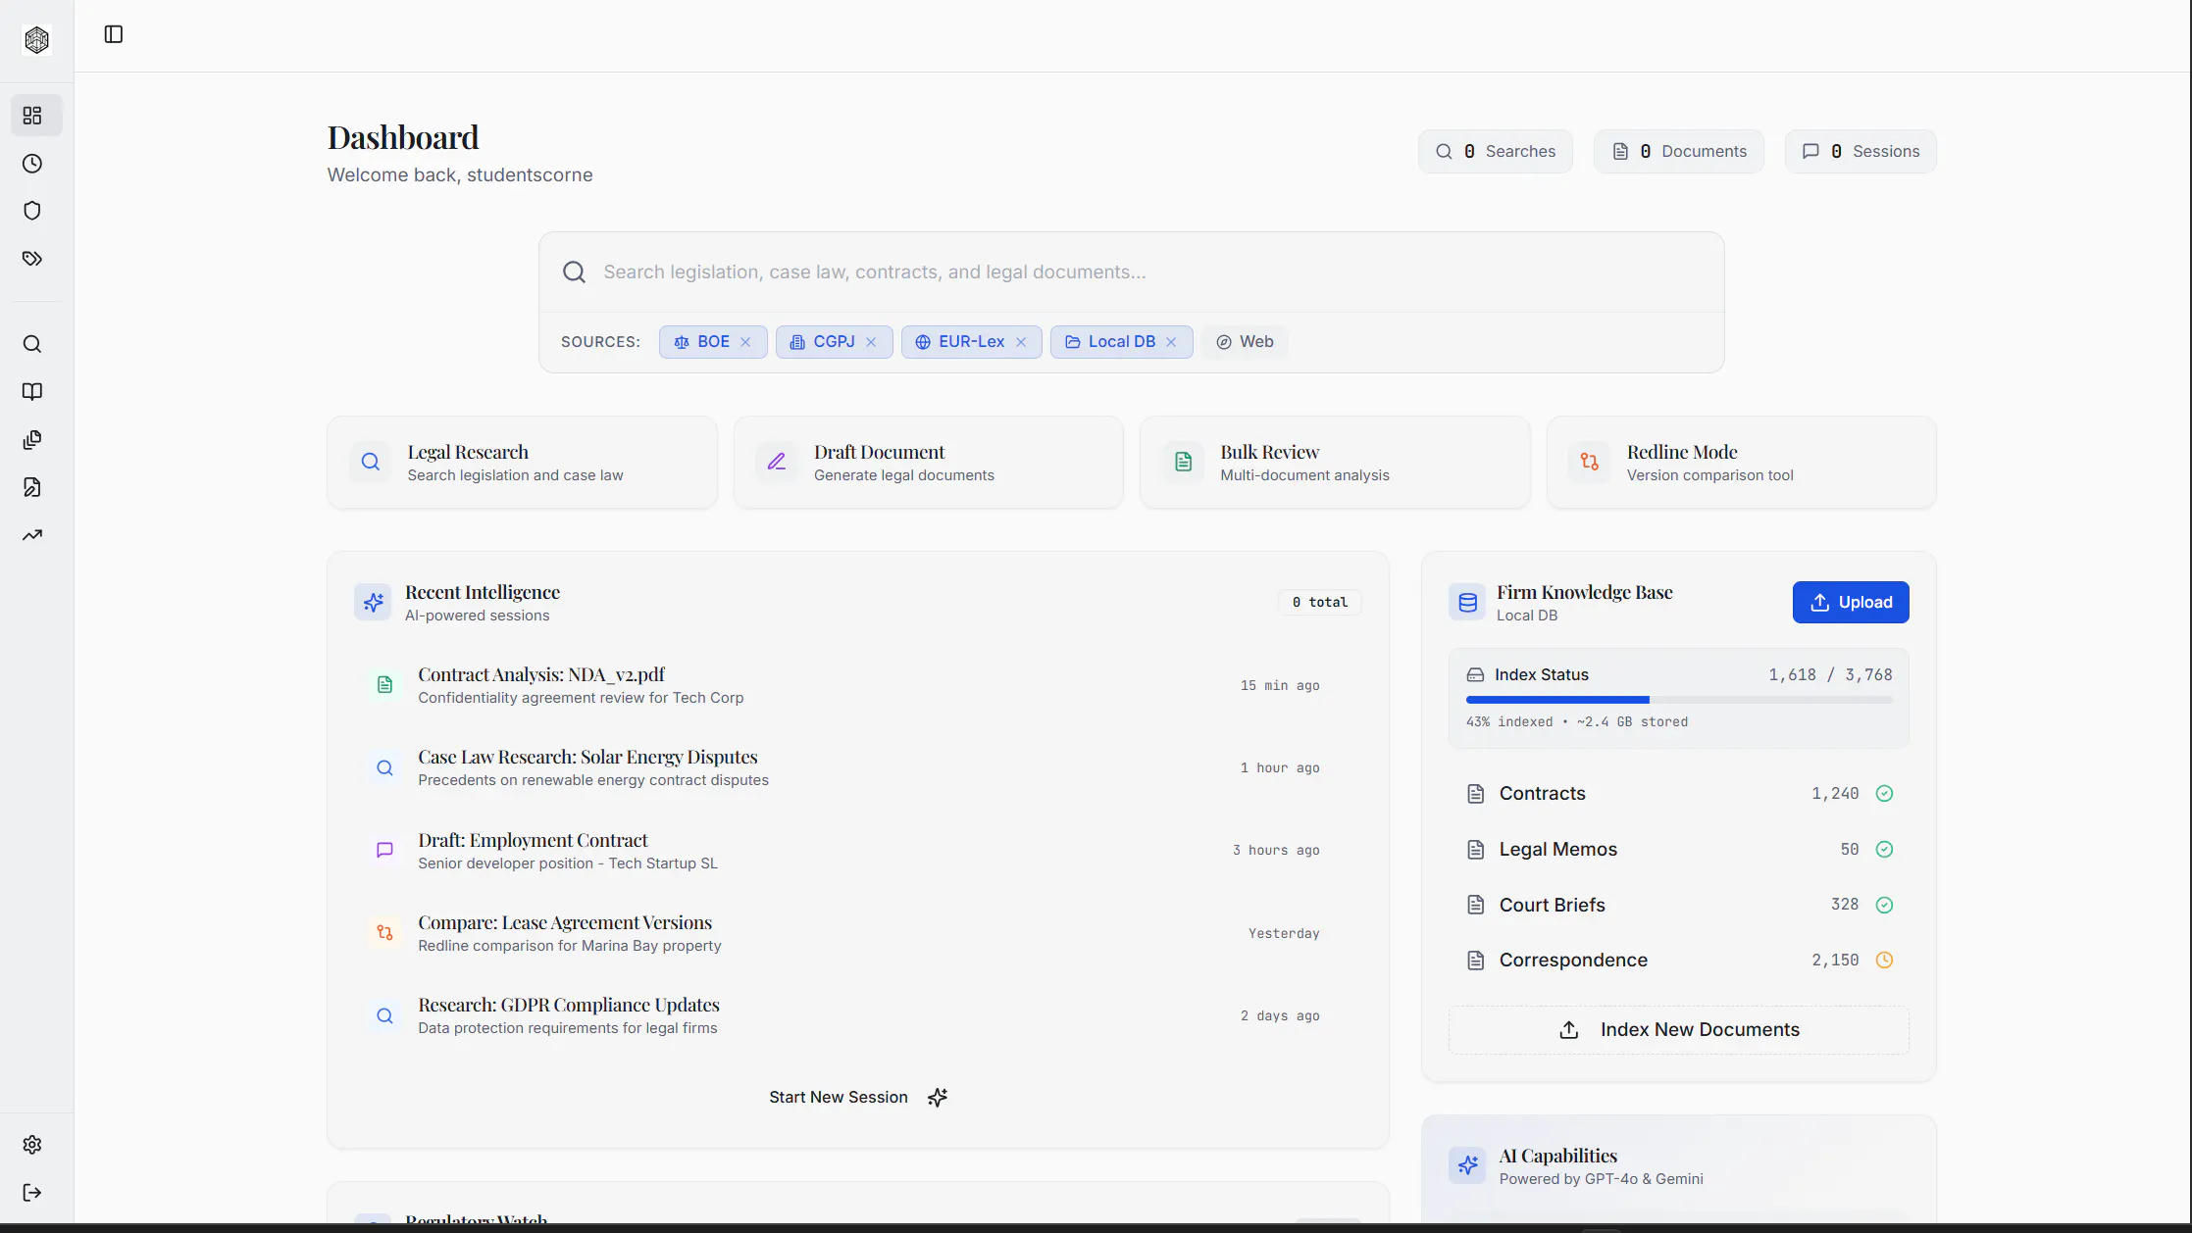This screenshot has width=2192, height=1233.
Task: Open the Bulk Review card
Action: [x=1336, y=463]
